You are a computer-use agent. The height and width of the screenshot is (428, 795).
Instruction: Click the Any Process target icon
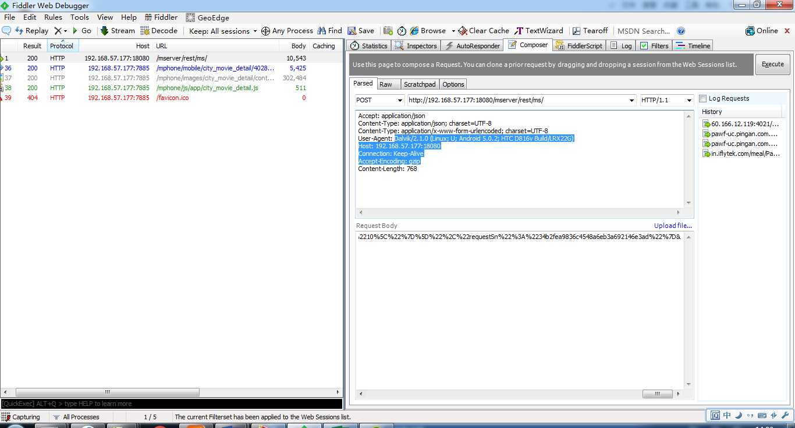265,31
